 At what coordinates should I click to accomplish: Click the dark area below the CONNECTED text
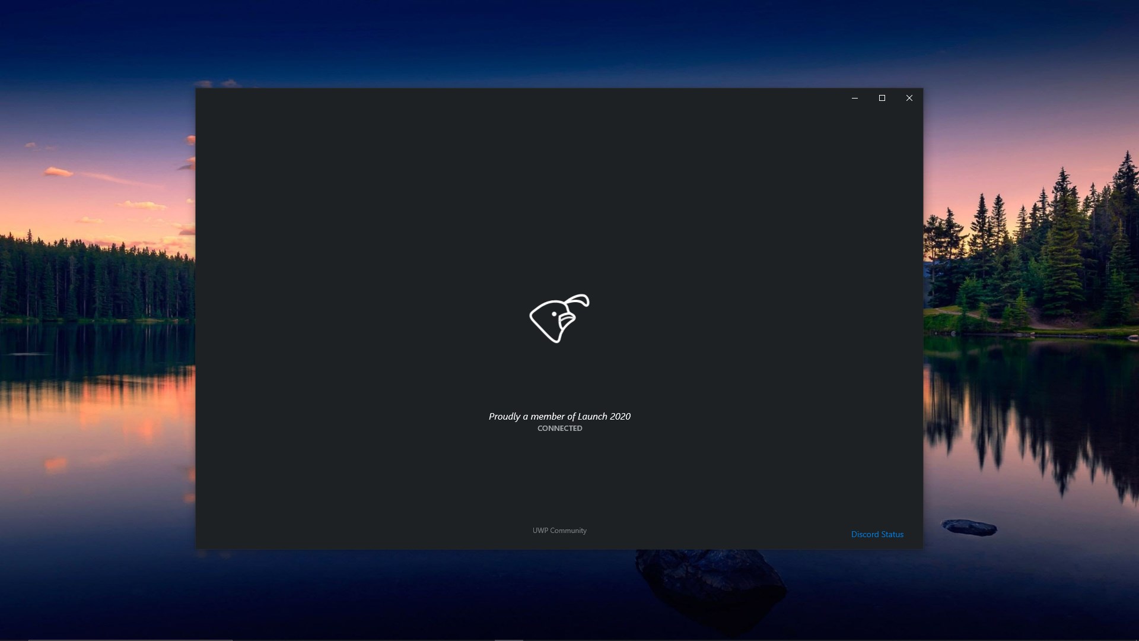pyautogui.click(x=559, y=475)
